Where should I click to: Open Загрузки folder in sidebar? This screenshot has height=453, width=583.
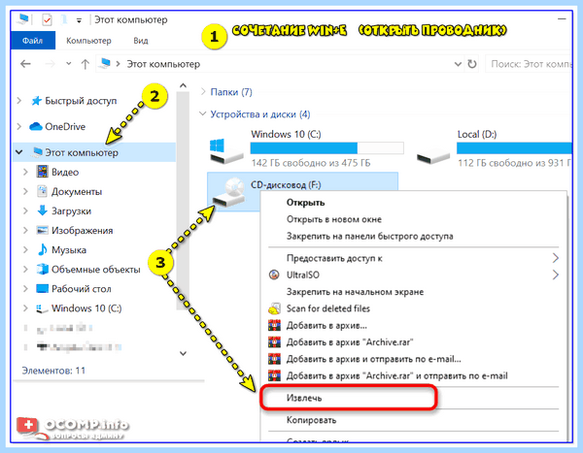pyautogui.click(x=71, y=210)
